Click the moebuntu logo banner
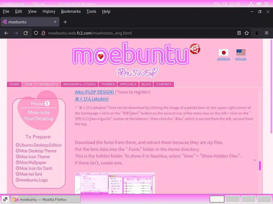 point(131,53)
